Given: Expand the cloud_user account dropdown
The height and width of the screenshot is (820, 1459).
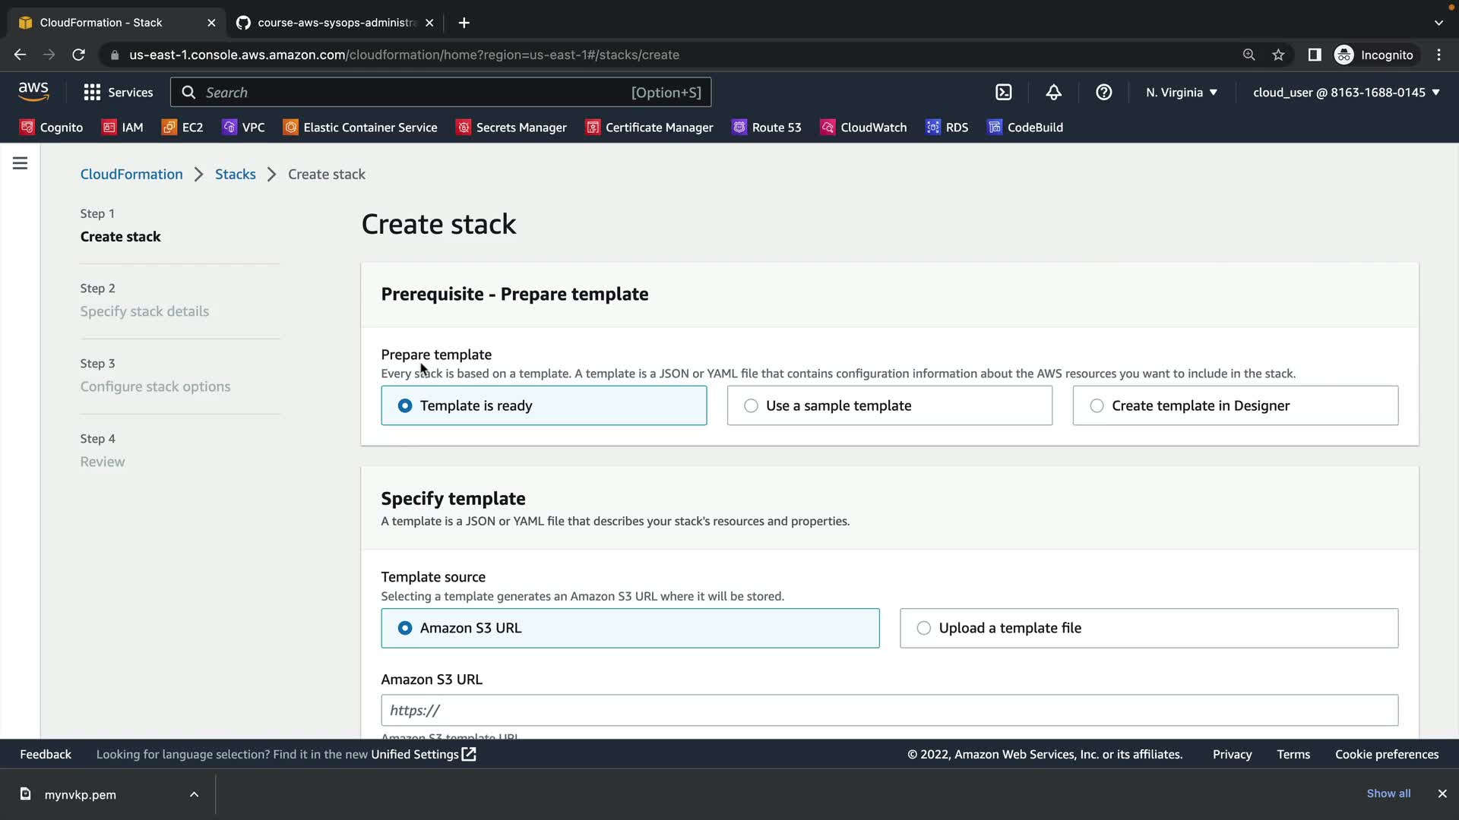Looking at the screenshot, I should pyautogui.click(x=1346, y=93).
